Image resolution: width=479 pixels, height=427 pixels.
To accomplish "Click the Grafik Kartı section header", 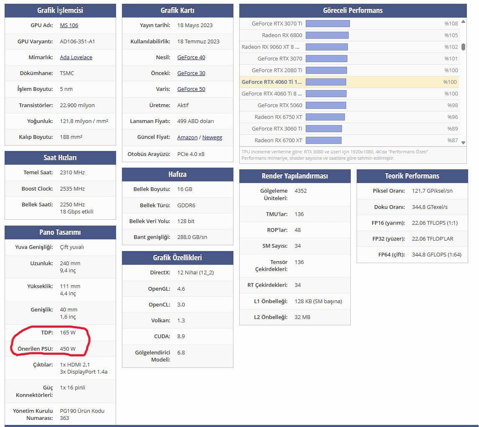I will (x=177, y=10).
